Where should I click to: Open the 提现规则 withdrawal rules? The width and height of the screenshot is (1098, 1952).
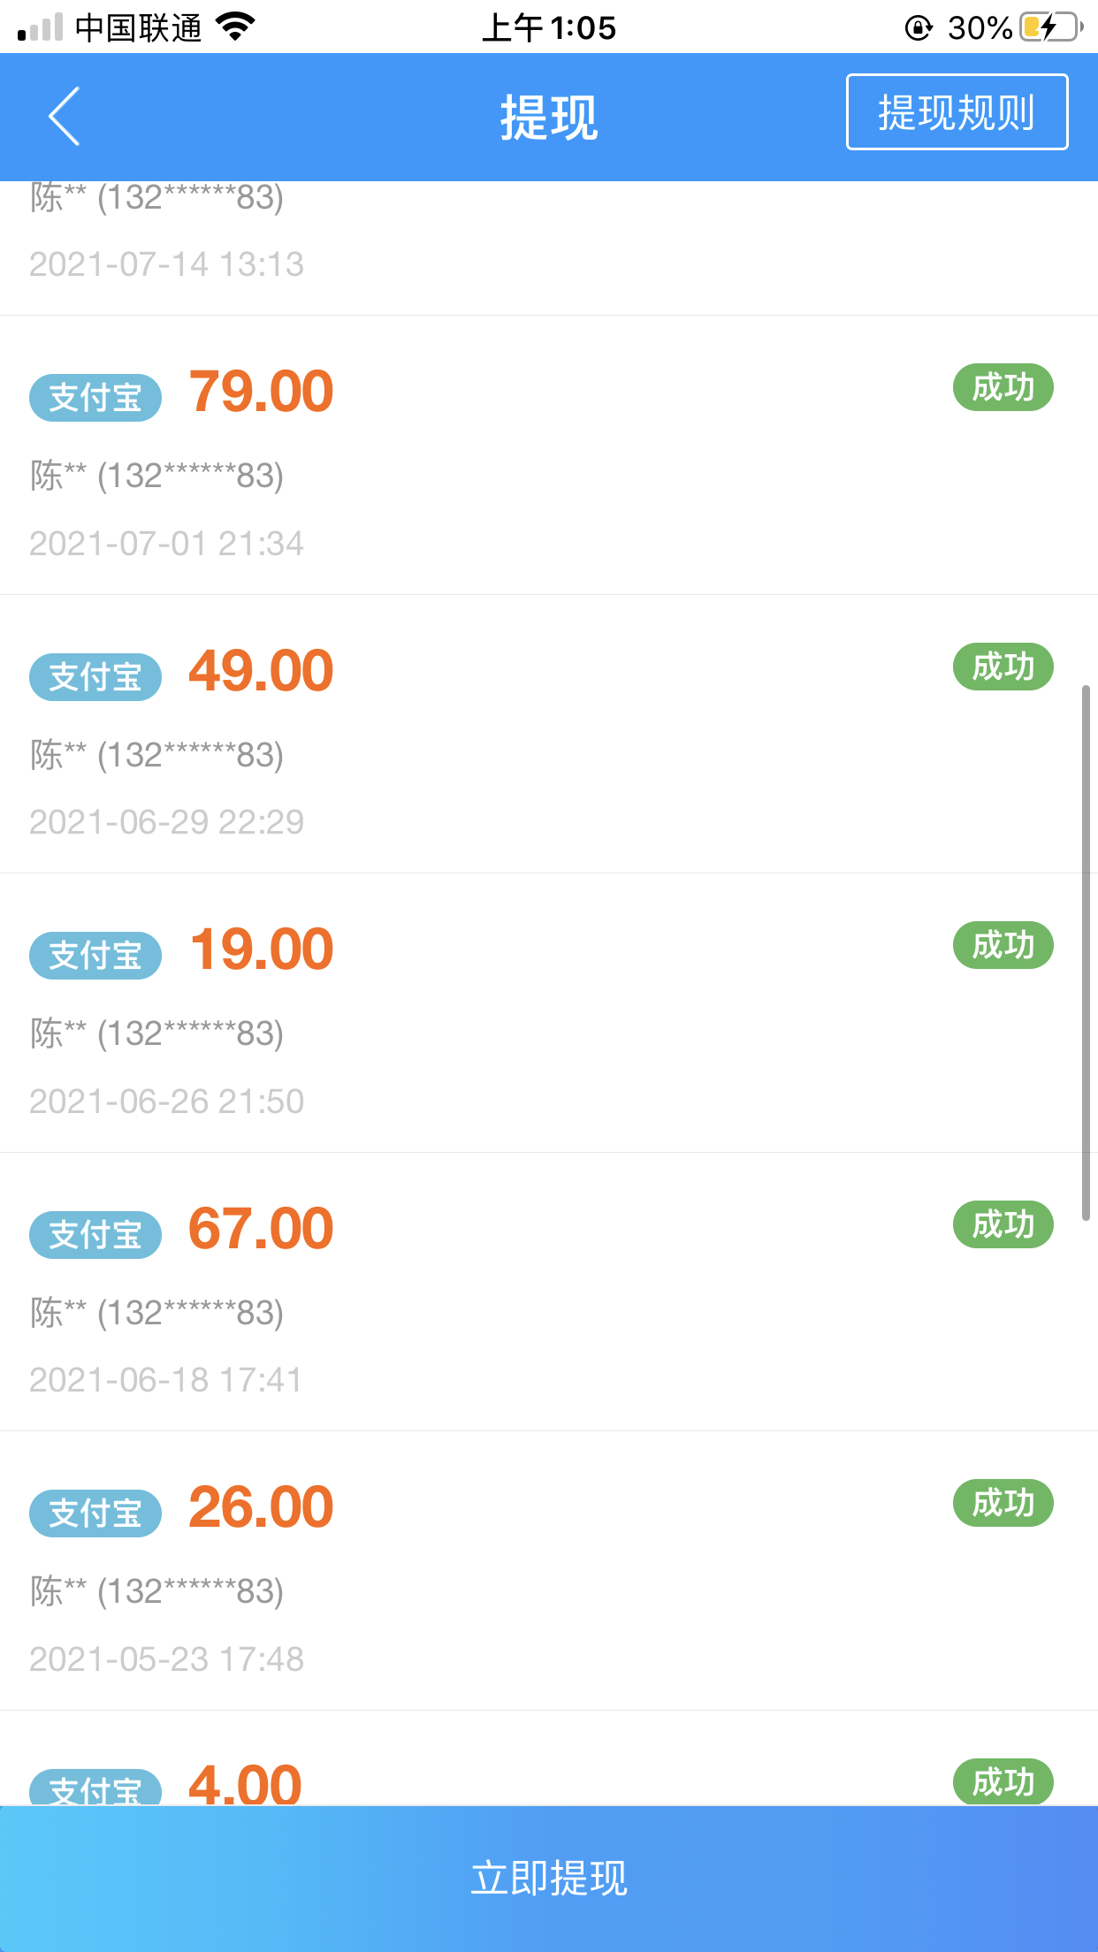click(x=957, y=112)
